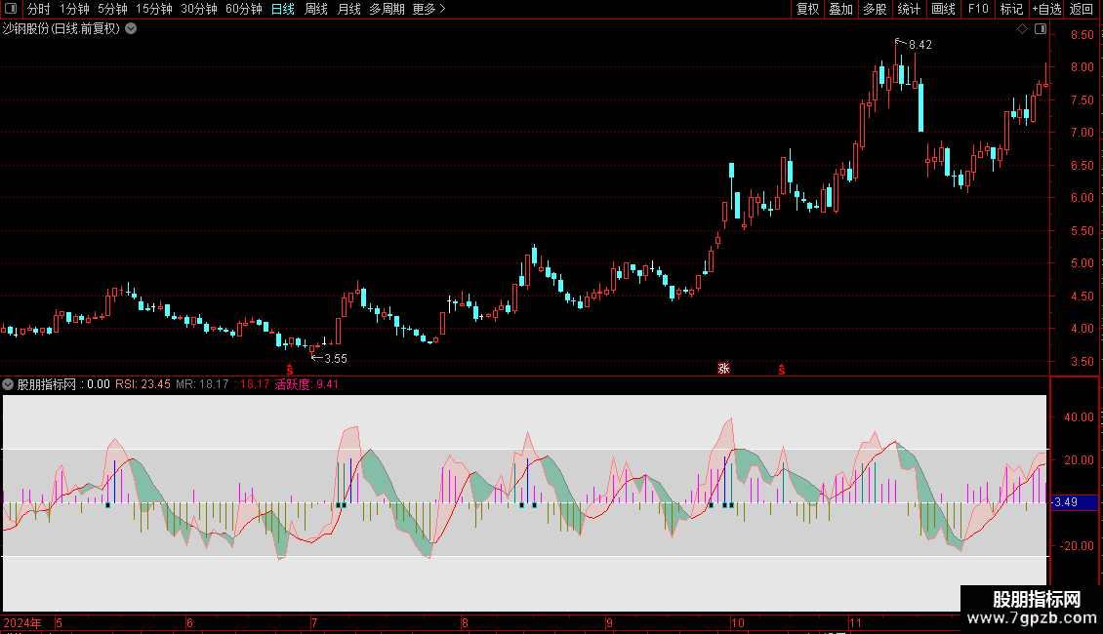Open the 多周期 multi-period view

387,9
